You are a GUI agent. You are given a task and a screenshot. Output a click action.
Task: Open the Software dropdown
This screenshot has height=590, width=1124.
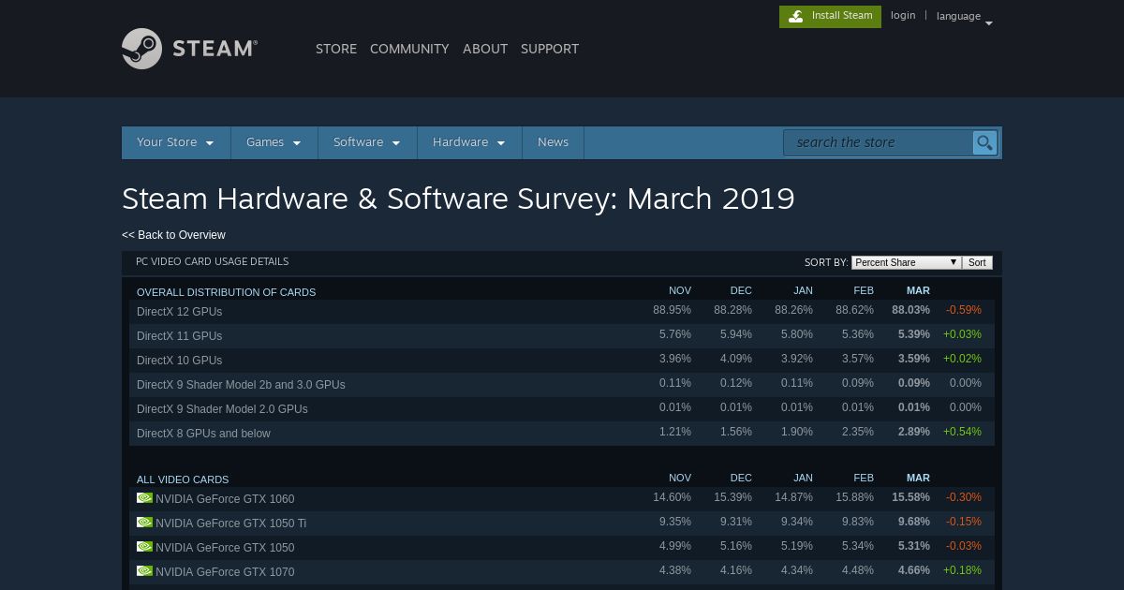(367, 142)
